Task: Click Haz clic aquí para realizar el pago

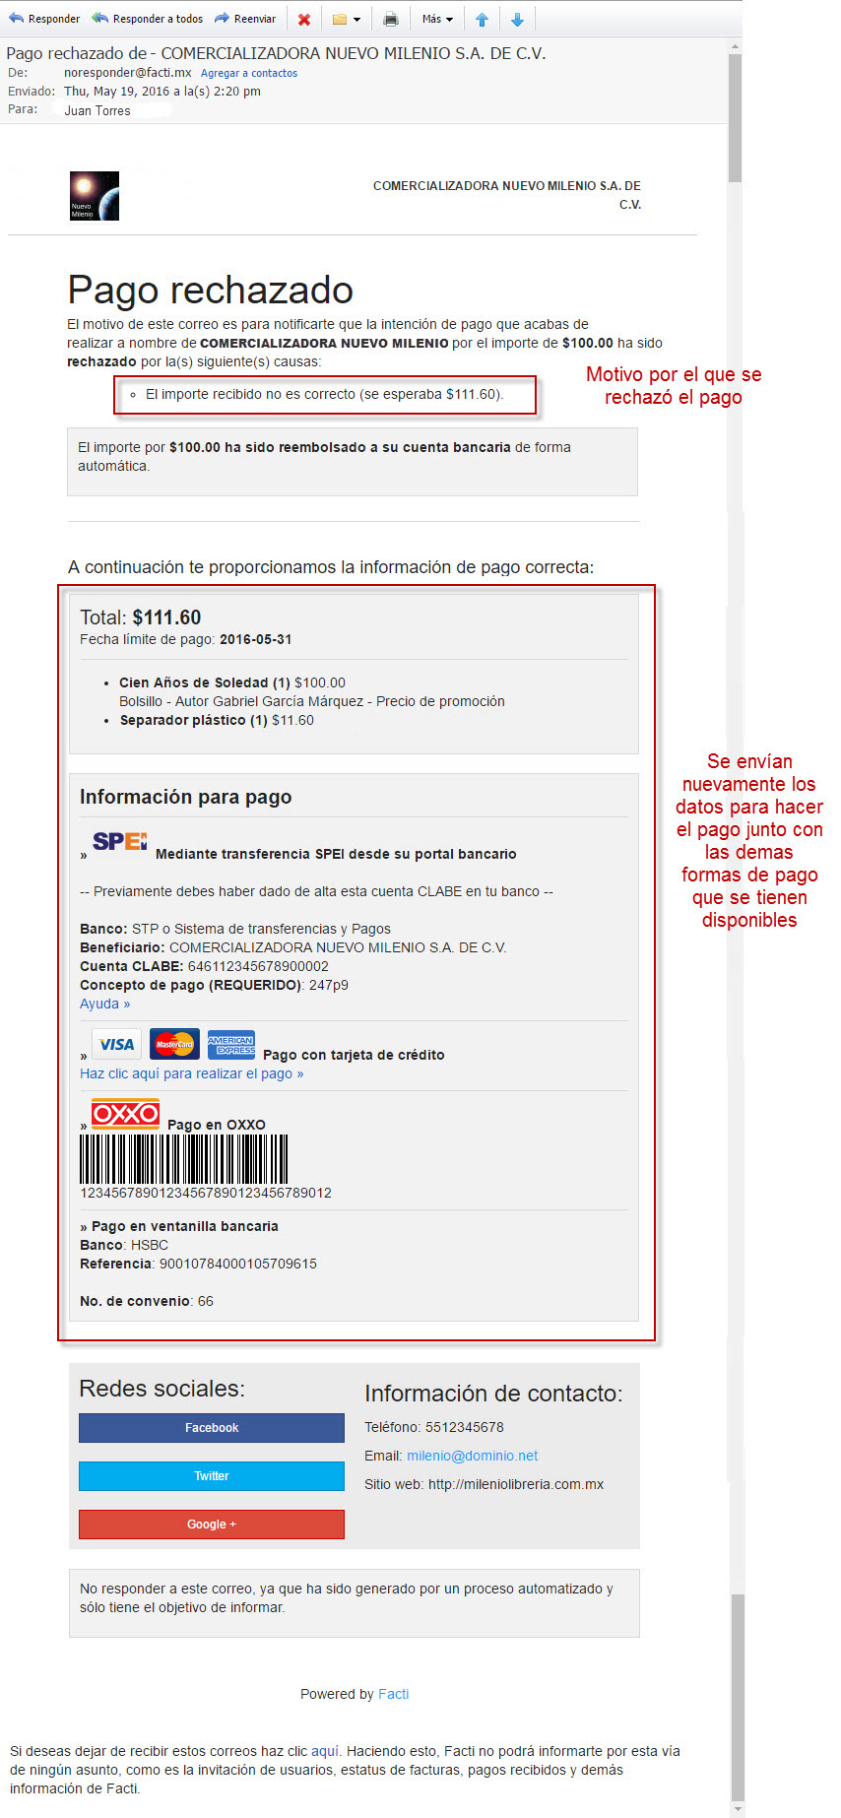Action: (191, 1073)
